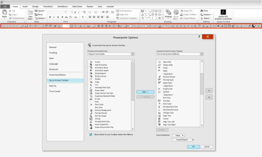
Task: Click Text Direction icon in Paragraph group
Action: point(117,11)
